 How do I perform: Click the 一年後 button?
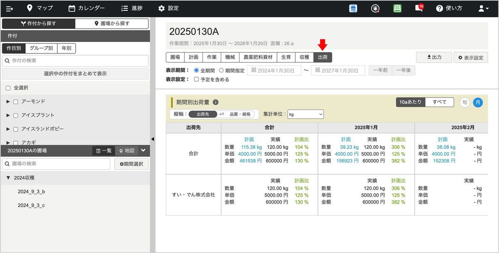tap(403, 71)
